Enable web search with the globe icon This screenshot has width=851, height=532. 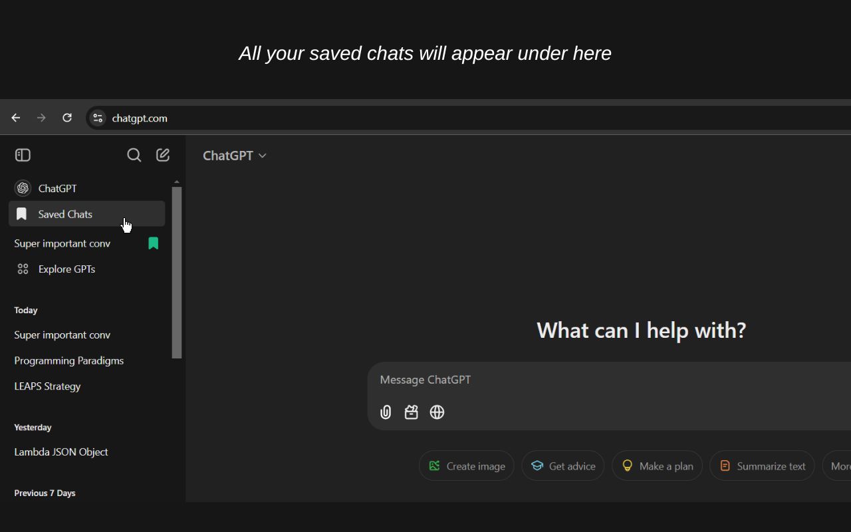[437, 412]
